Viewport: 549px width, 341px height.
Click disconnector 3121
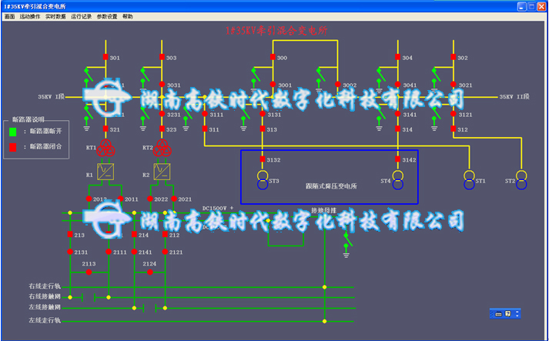click(454, 114)
